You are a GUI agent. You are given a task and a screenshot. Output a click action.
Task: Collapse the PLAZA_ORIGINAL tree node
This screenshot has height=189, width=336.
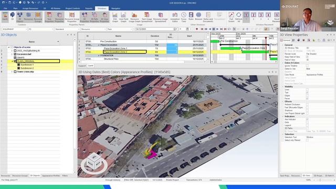(x=12, y=61)
